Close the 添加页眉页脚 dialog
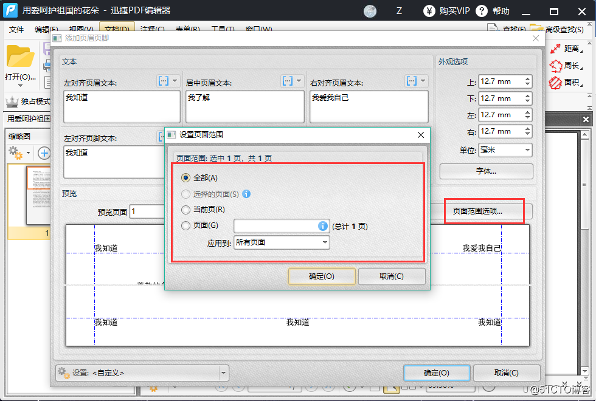The width and height of the screenshot is (596, 401). pos(536,38)
